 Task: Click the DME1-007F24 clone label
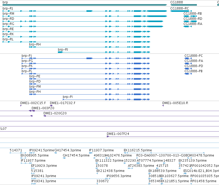118,134
